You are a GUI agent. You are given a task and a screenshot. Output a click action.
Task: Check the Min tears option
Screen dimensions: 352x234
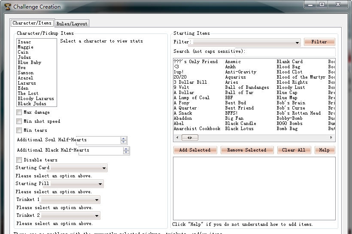19,131
